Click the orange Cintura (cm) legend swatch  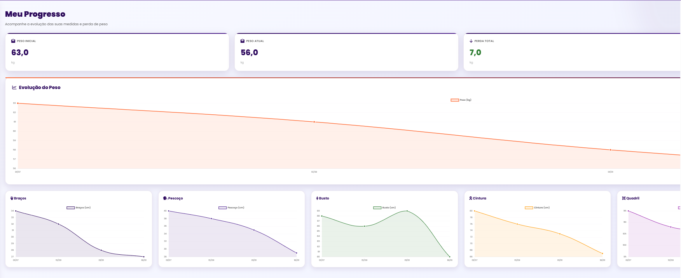[x=529, y=208]
